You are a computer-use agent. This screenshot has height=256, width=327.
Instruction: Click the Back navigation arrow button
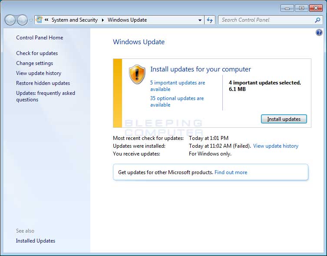pos(10,20)
